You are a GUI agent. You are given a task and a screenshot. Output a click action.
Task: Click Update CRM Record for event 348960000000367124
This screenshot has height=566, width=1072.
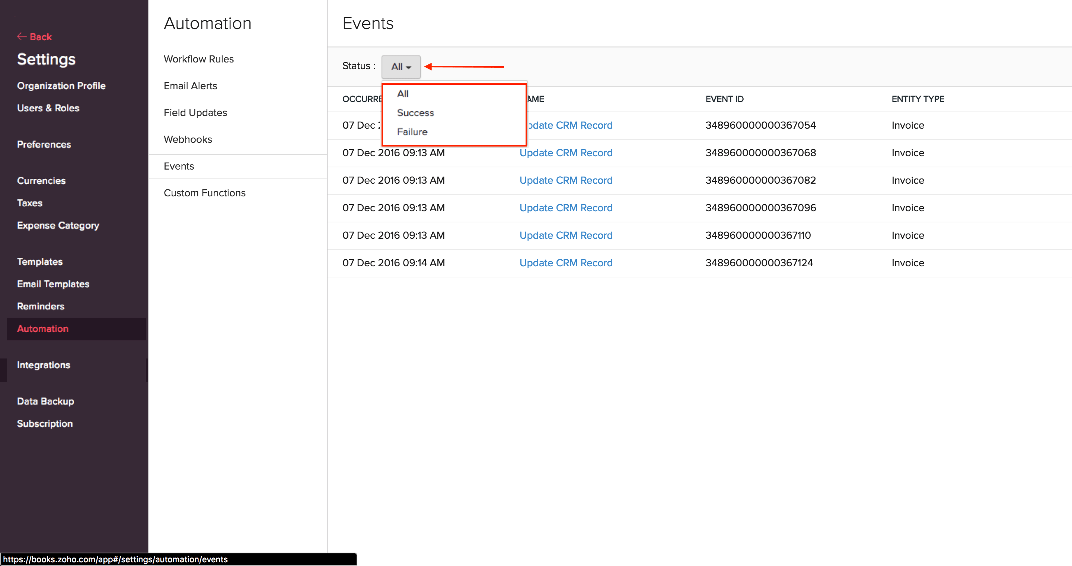click(x=565, y=263)
